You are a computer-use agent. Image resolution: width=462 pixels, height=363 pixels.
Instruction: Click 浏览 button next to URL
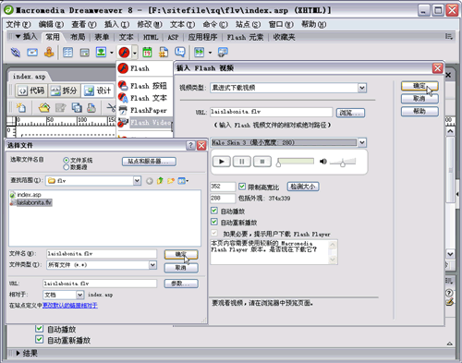350,113
